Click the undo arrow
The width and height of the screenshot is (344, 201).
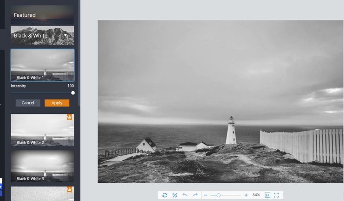pos(185,195)
